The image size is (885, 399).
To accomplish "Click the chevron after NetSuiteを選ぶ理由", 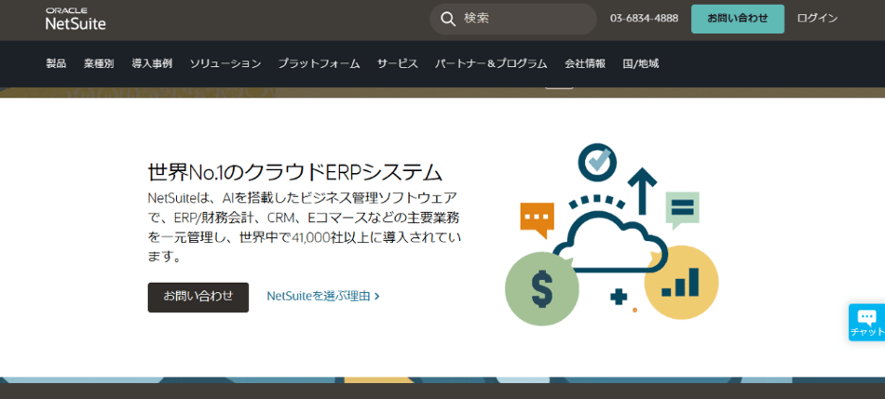I will point(377,296).
